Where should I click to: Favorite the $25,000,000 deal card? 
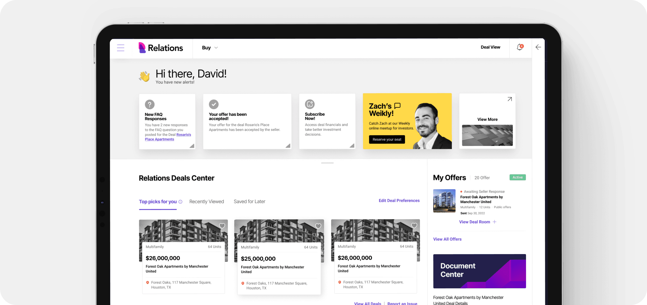coord(318,226)
